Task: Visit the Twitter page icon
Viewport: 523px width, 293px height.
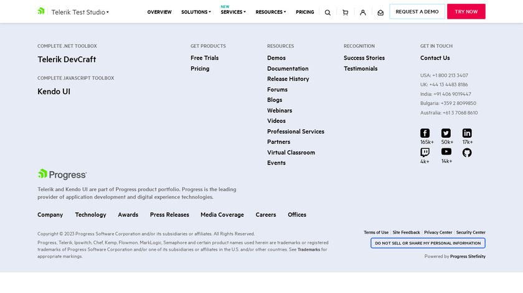Action: 446,133
